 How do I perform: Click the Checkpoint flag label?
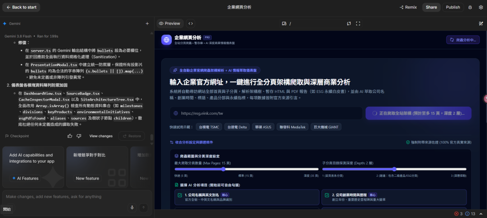(x=17, y=136)
